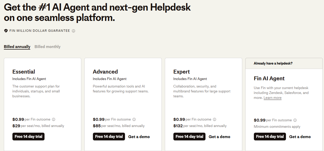This screenshot has height=151, width=324.
Task: Start the Free 14 day trial for Essential
Action: pos(28,137)
